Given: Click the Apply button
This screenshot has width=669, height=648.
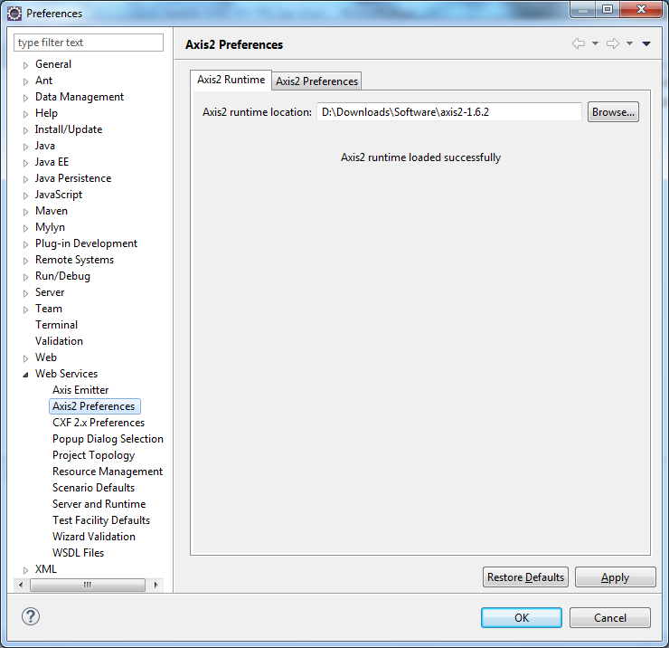Looking at the screenshot, I should click(x=616, y=577).
